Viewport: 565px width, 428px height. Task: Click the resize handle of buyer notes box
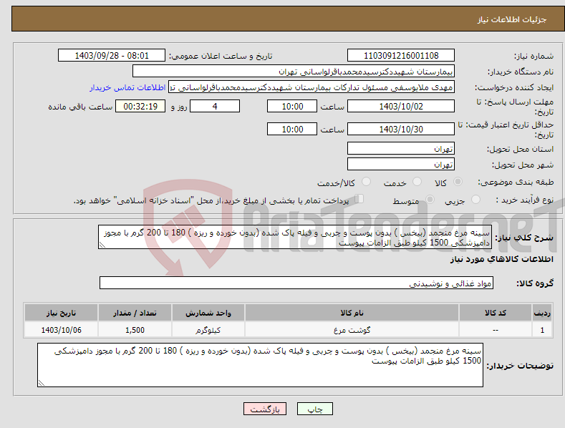tap(41, 384)
